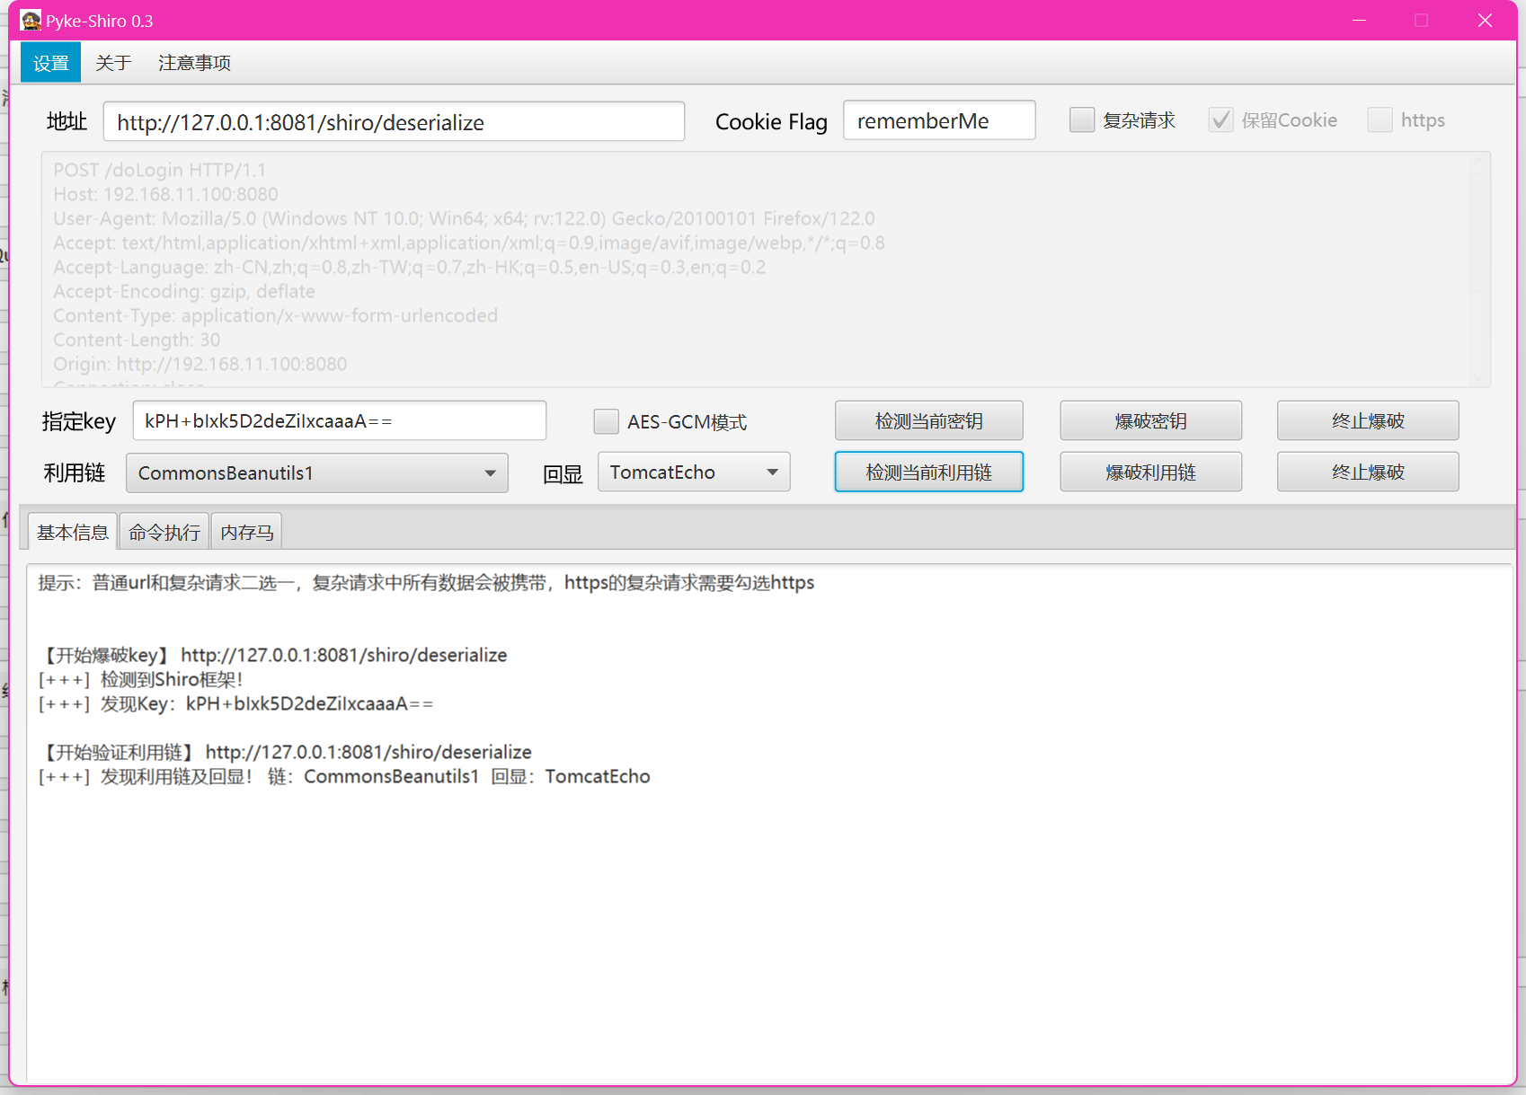Toggle the https checkbox
Image resolution: width=1526 pixels, height=1095 pixels.
[x=1380, y=120]
